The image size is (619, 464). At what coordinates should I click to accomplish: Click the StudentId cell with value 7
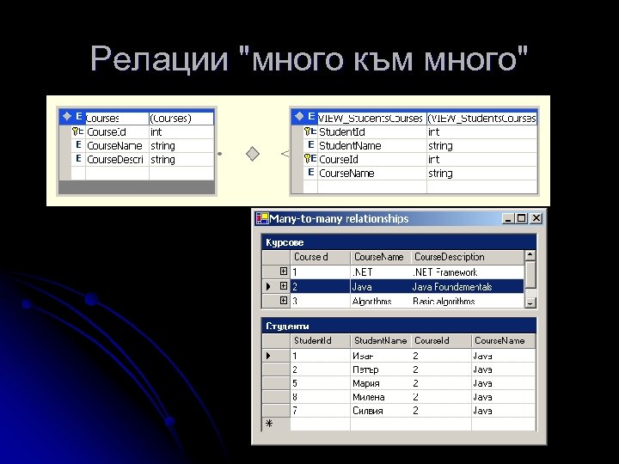point(320,411)
